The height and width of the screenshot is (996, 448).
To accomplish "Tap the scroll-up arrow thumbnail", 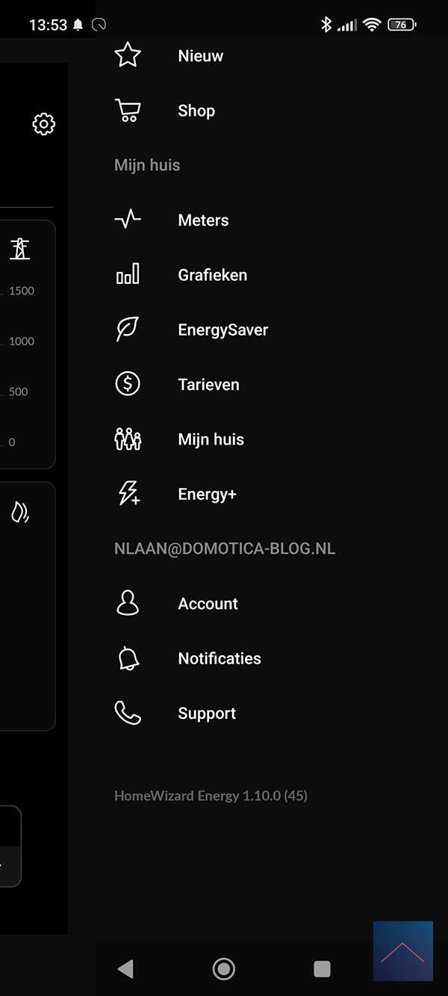I will pos(402,950).
